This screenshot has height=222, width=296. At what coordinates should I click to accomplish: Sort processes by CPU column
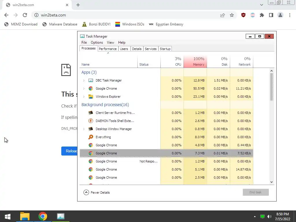coord(172,62)
